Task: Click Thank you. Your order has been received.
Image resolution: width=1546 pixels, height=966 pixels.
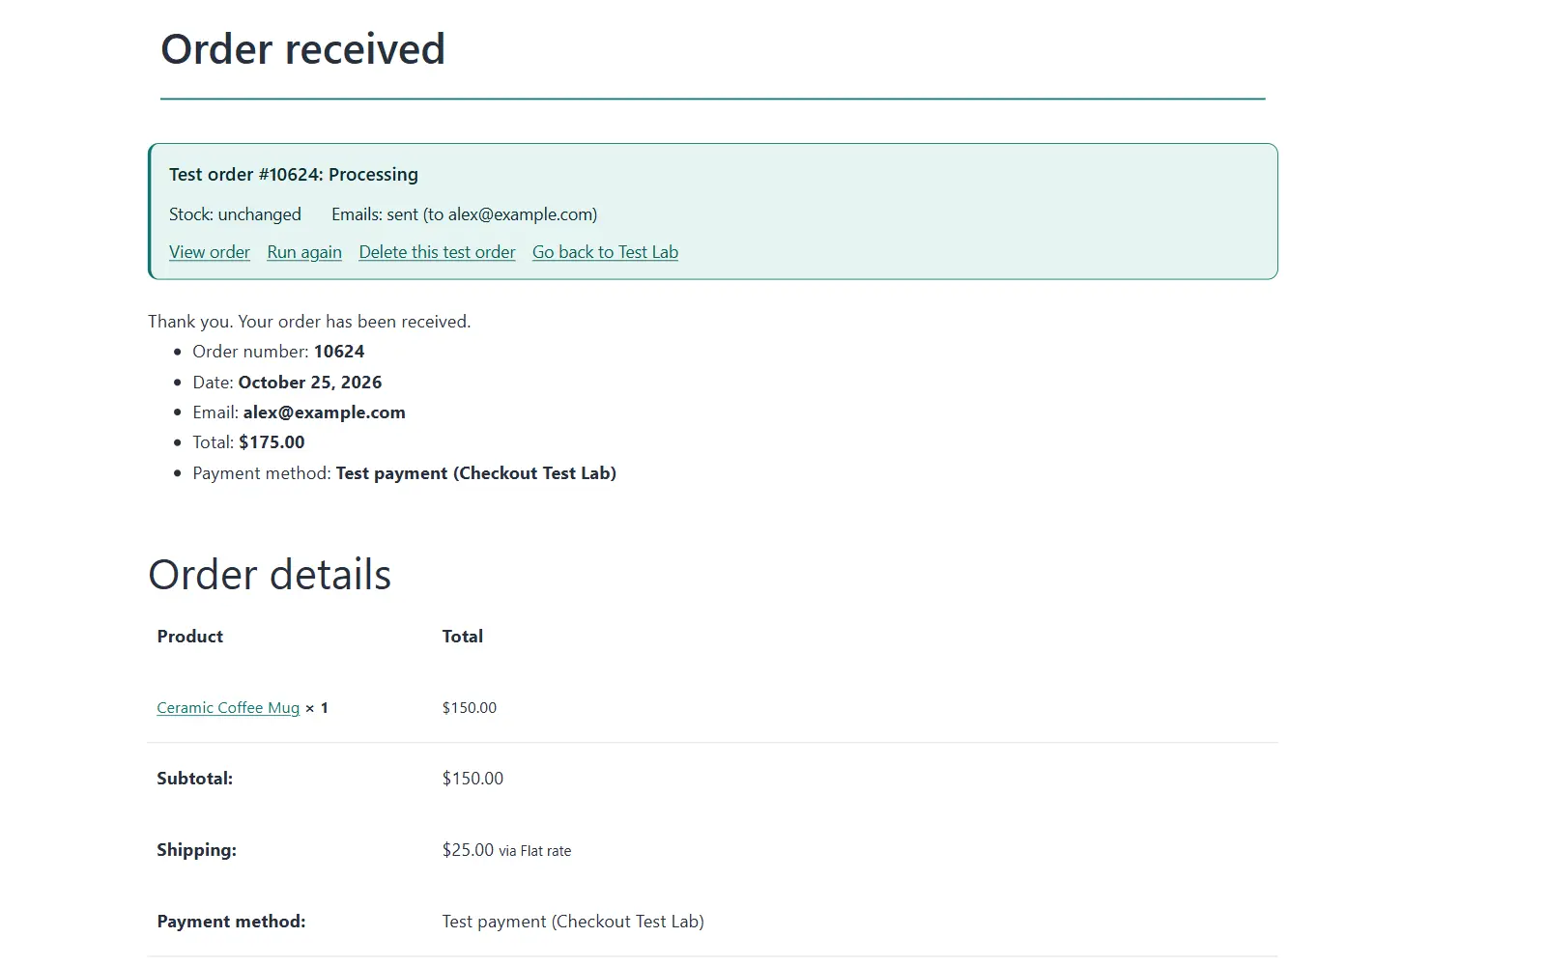Action: [x=309, y=322]
